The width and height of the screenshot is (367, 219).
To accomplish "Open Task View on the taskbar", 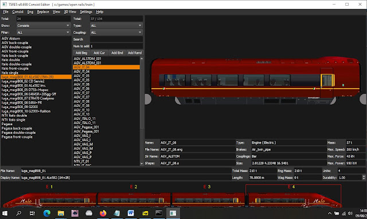I will [x=32, y=213].
